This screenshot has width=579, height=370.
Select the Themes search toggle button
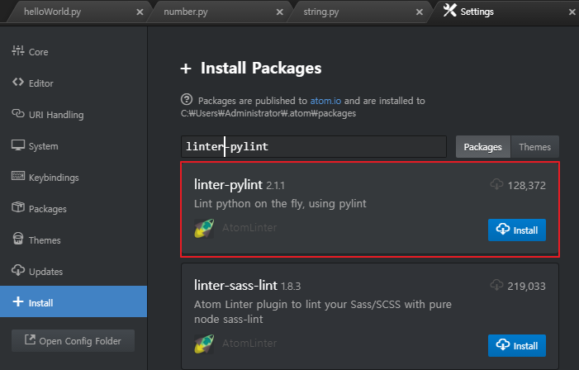click(534, 147)
